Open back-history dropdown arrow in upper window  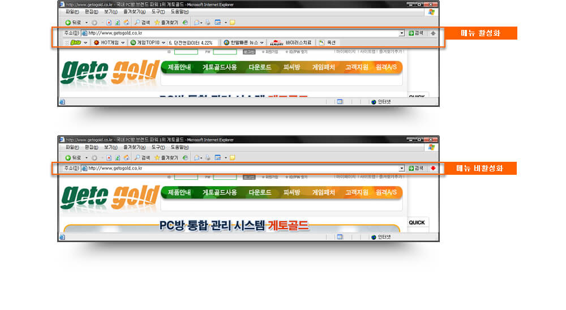pos(86,23)
